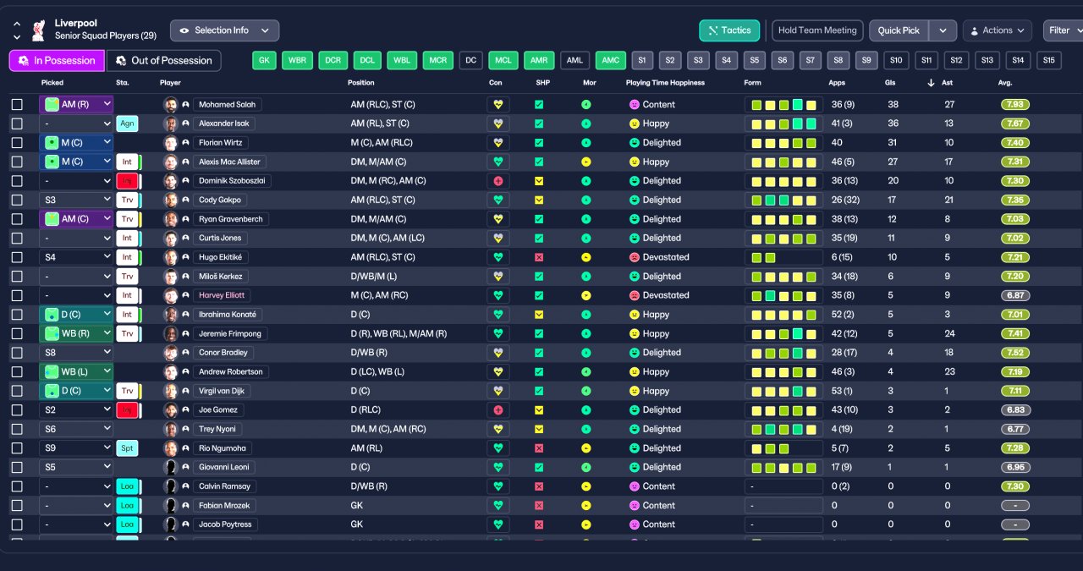Check the box for Virgil van Dijk
Viewport: 1083px width, 571px height.
(17, 391)
